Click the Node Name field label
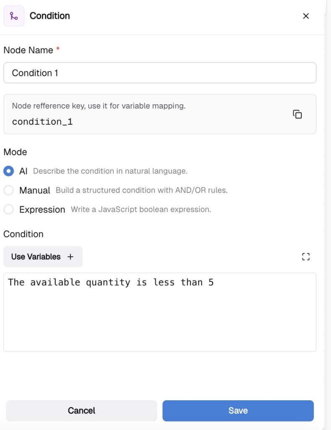 click(x=28, y=50)
